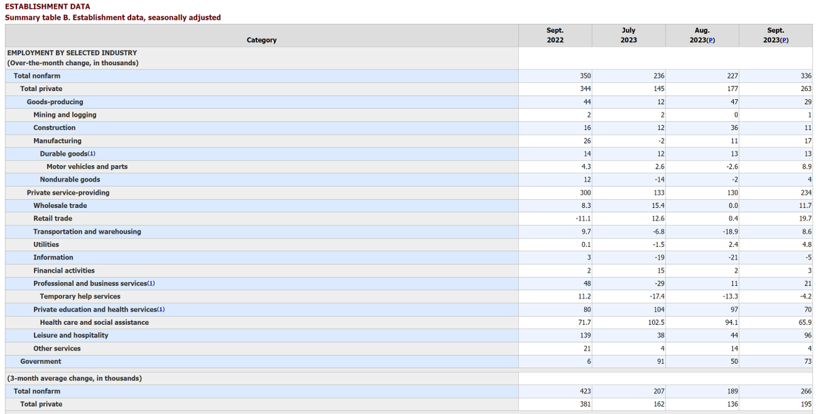Select the 'Other services' row label
Image resolution: width=816 pixels, height=414 pixels.
(x=57, y=349)
